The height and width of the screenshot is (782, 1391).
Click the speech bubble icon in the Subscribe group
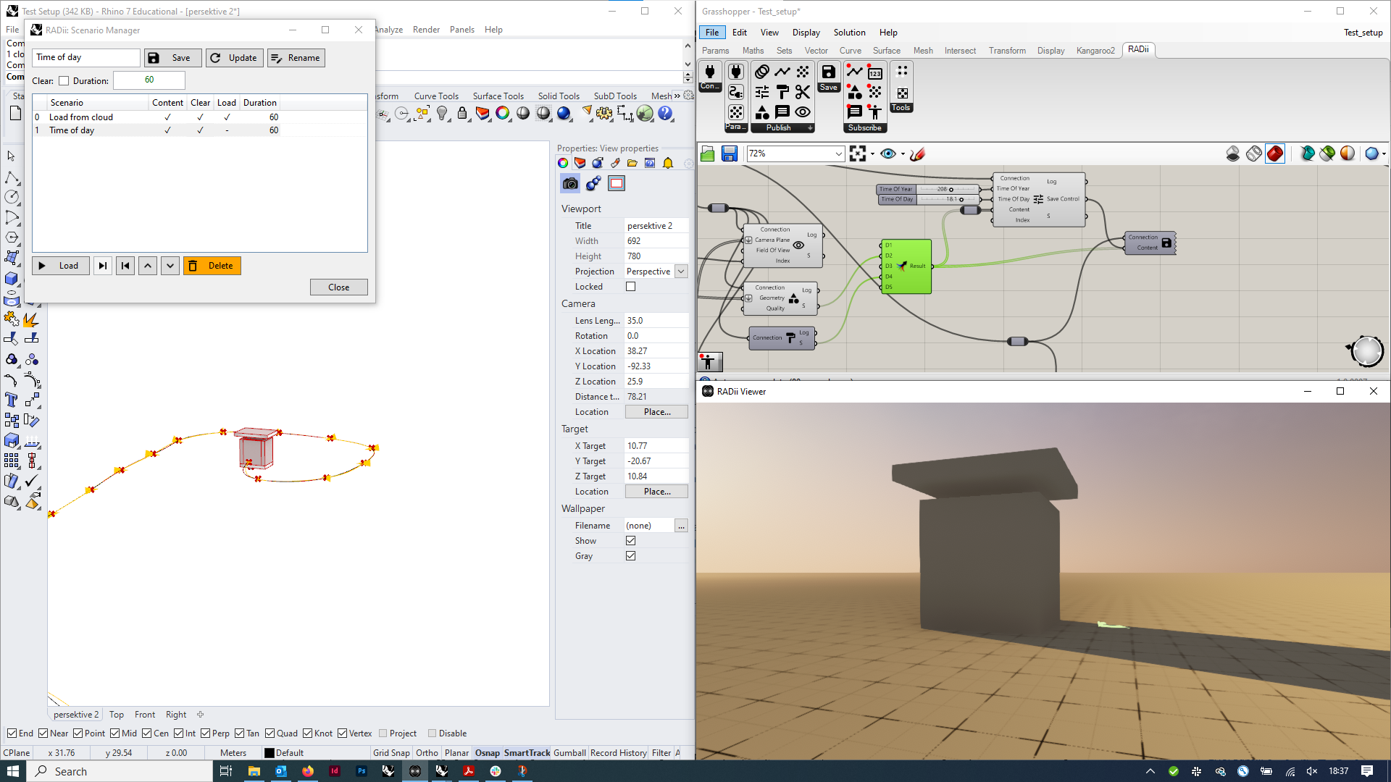click(x=855, y=112)
